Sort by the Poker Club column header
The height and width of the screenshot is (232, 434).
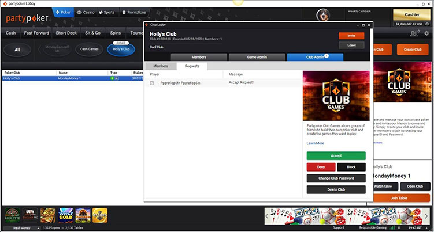tap(12, 73)
